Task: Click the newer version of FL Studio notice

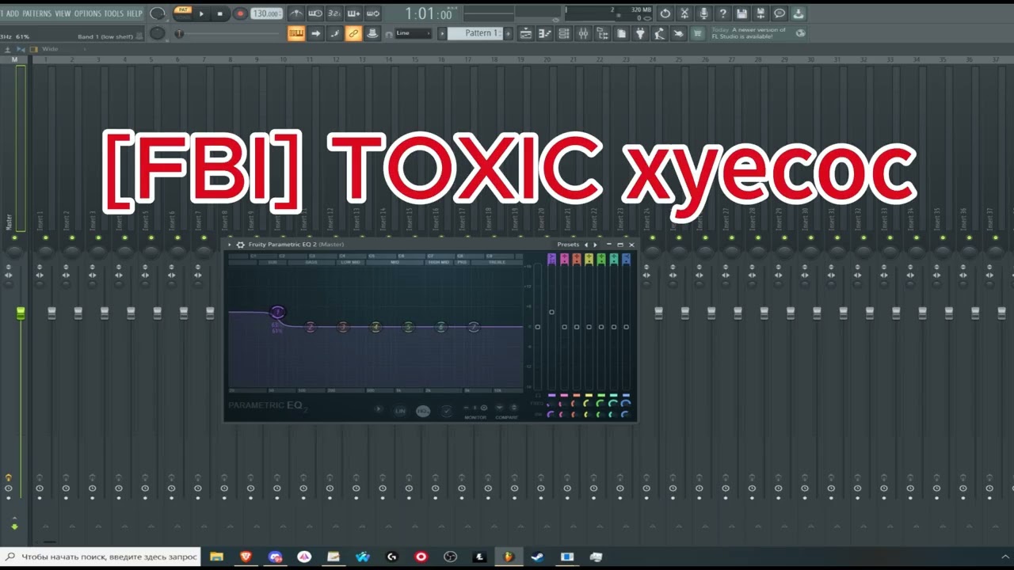Action: pyautogui.click(x=758, y=33)
